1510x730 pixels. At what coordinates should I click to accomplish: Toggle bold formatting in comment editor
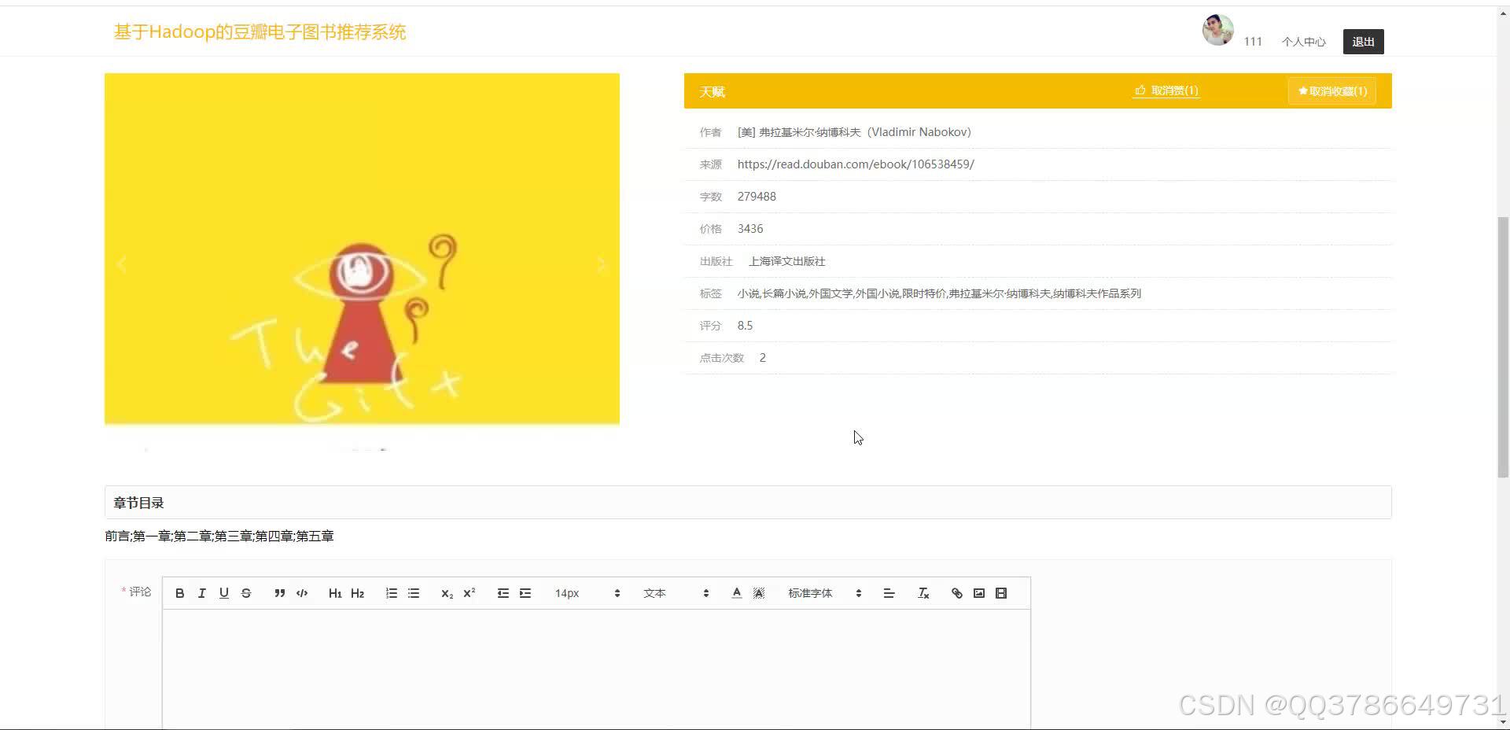(x=179, y=593)
